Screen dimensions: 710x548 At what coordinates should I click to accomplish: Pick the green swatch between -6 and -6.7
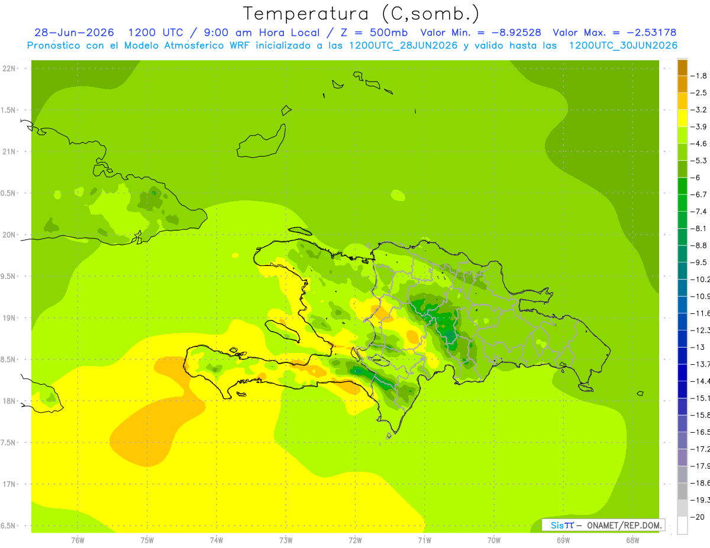[x=682, y=186]
